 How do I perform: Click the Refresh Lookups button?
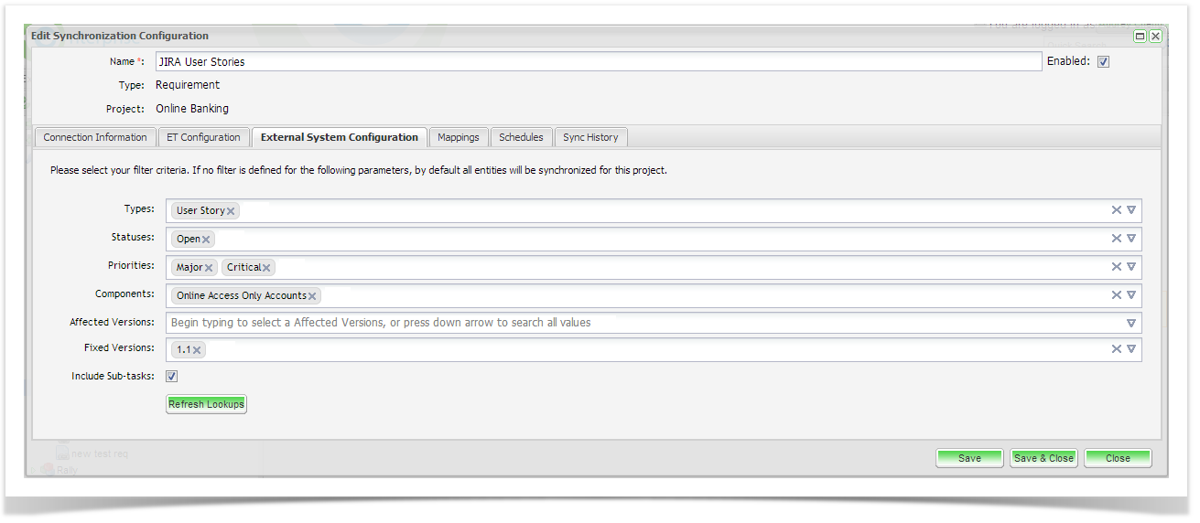pos(206,404)
